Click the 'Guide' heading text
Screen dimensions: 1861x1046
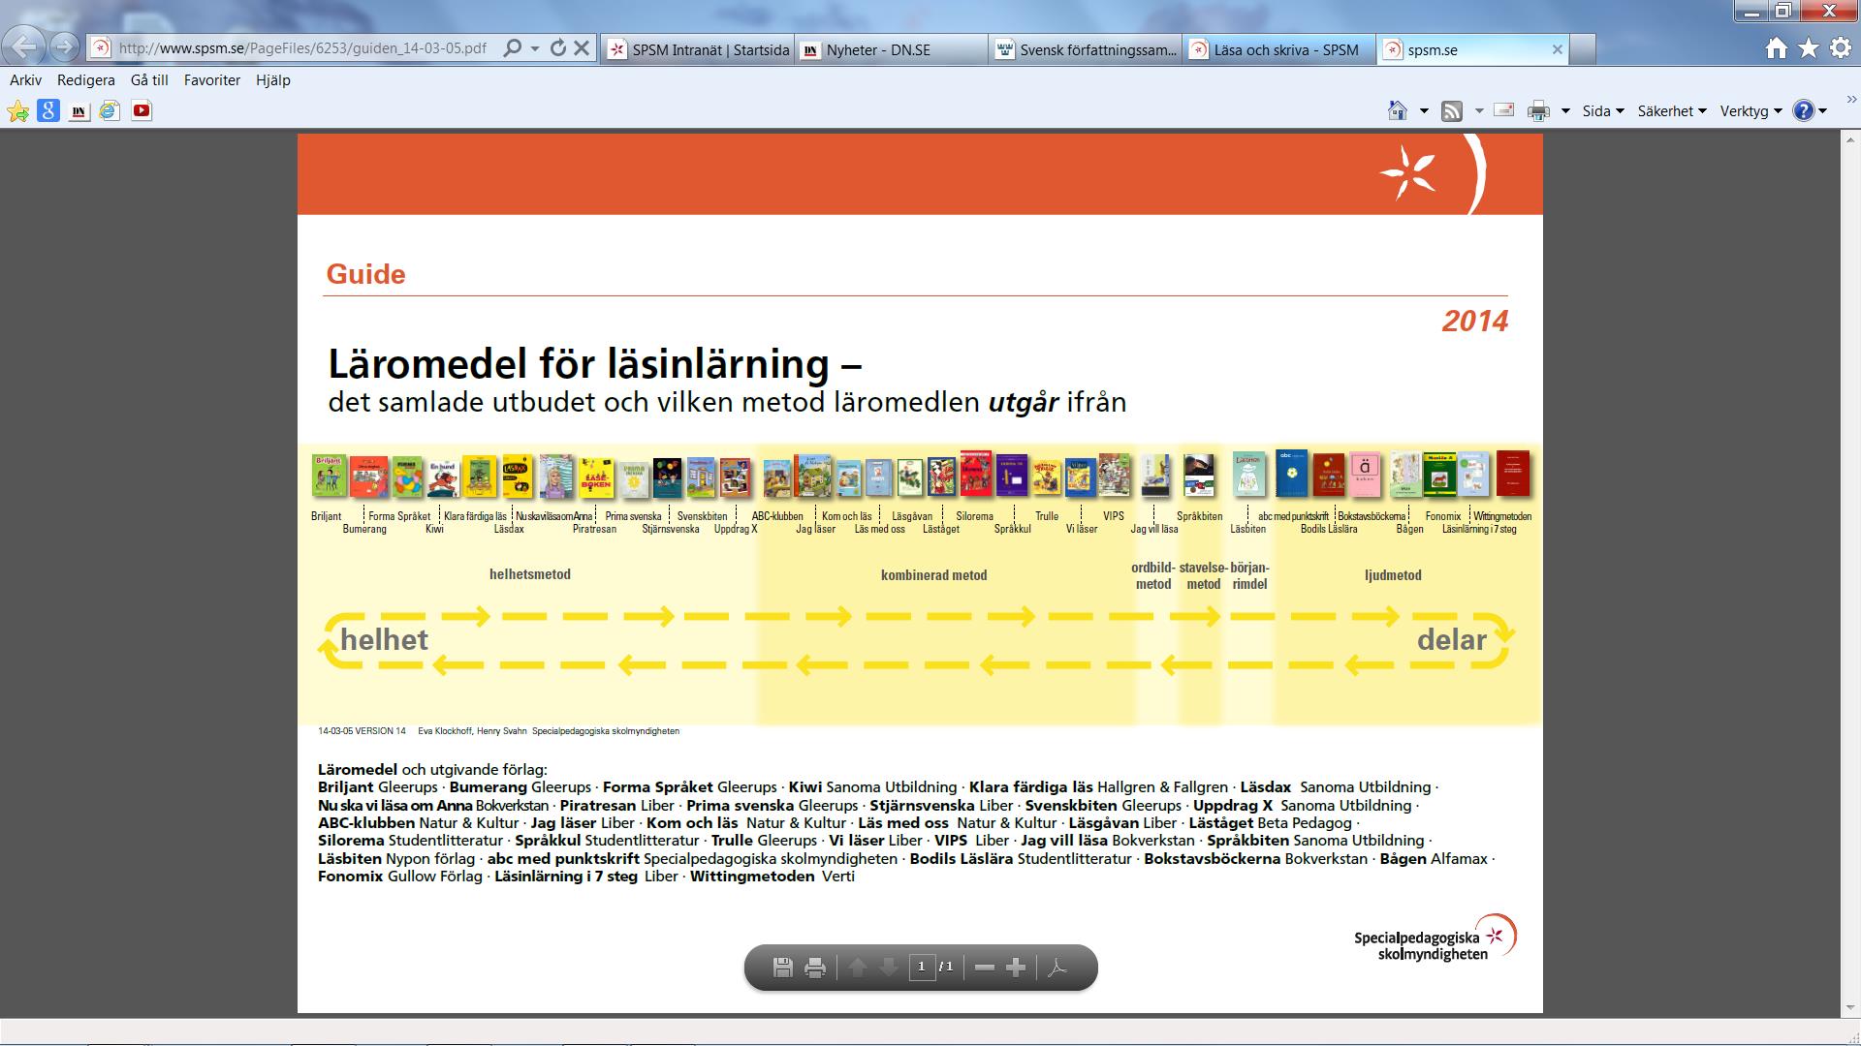click(x=365, y=274)
